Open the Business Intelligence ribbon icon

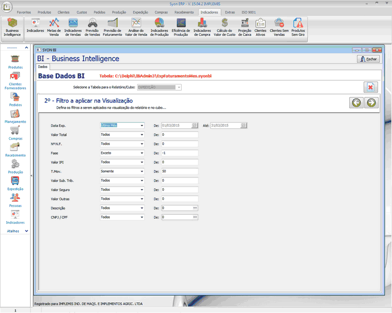(x=12, y=28)
